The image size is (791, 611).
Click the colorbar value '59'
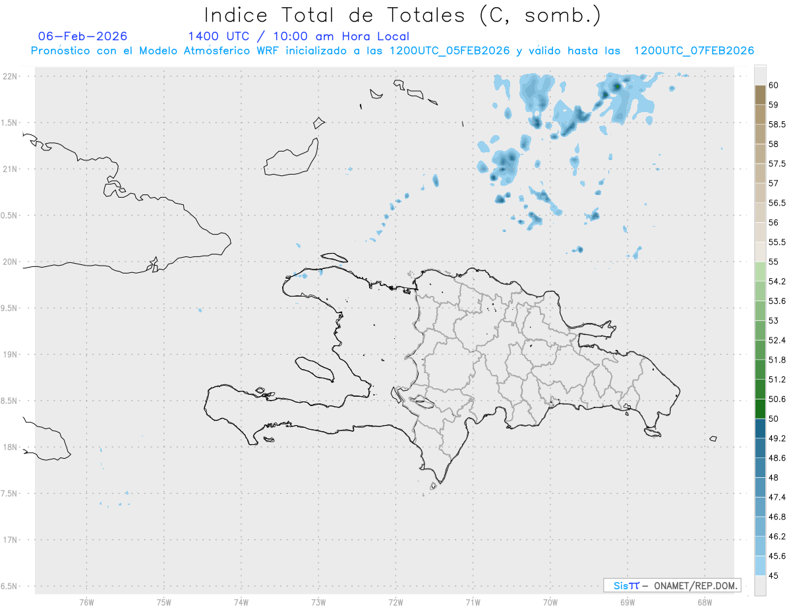(774, 105)
